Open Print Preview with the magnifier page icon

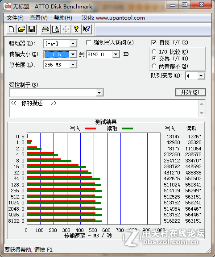pos(56,29)
